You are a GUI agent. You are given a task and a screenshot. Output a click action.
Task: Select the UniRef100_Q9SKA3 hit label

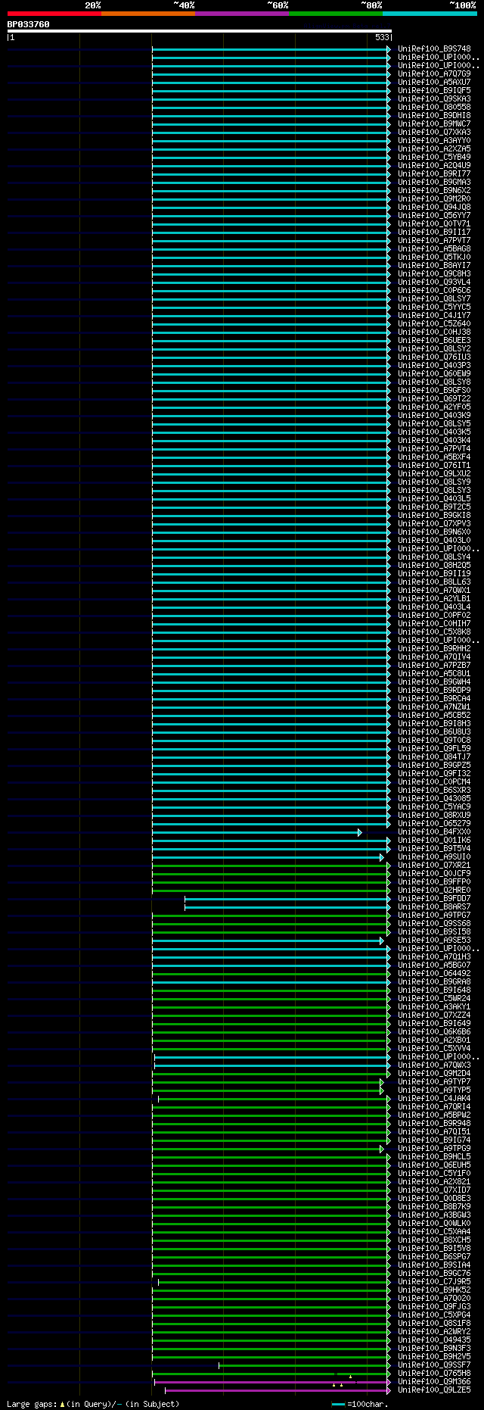click(434, 99)
